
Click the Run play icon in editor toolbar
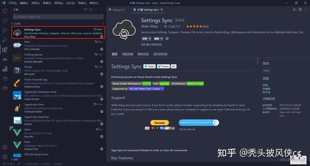click(x=294, y=9)
